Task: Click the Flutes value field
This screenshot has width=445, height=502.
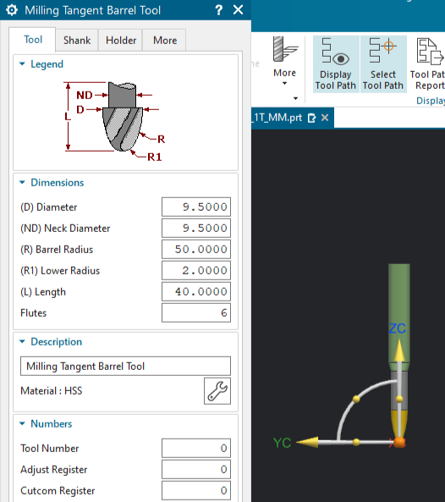Action: [196, 312]
